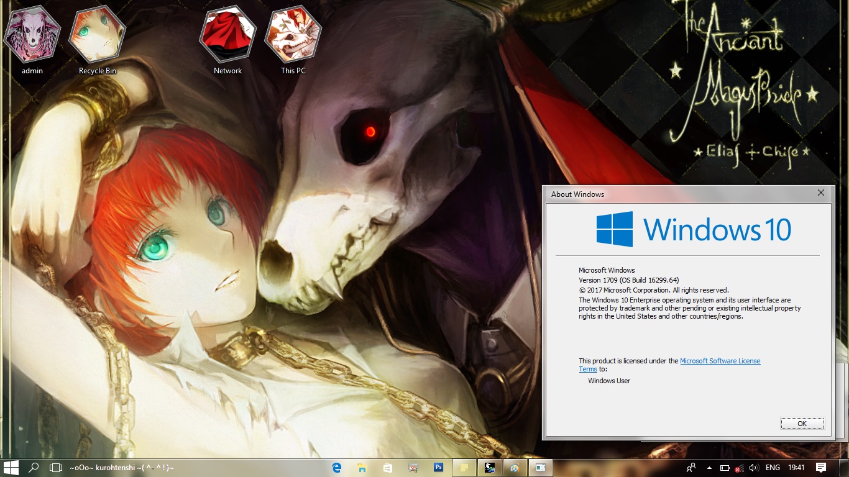849x477 pixels.
Task: Switch to About Windows taskbar button
Action: [x=541, y=468]
